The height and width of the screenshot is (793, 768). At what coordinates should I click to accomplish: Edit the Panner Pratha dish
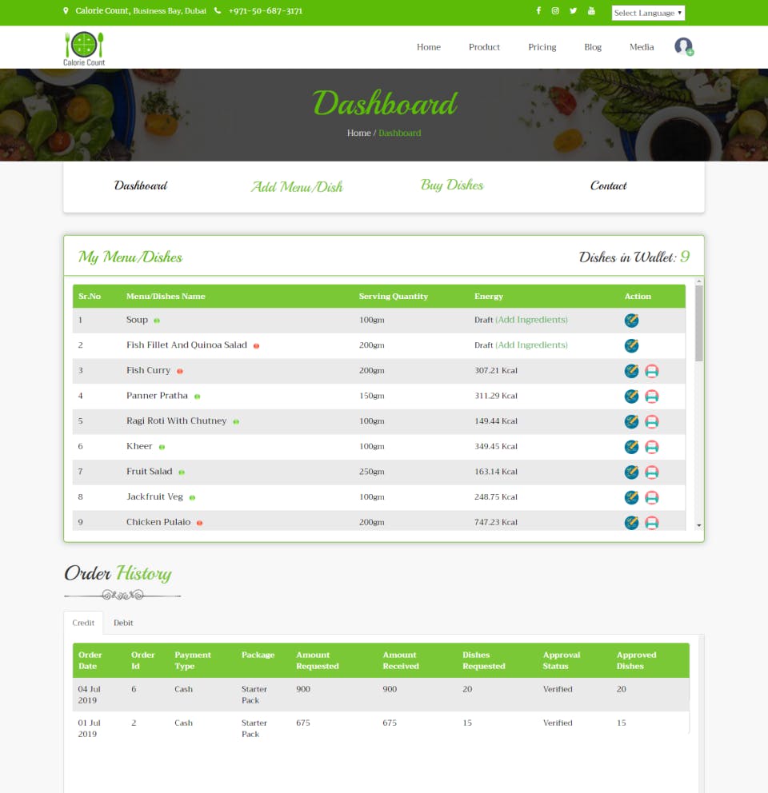coord(631,396)
